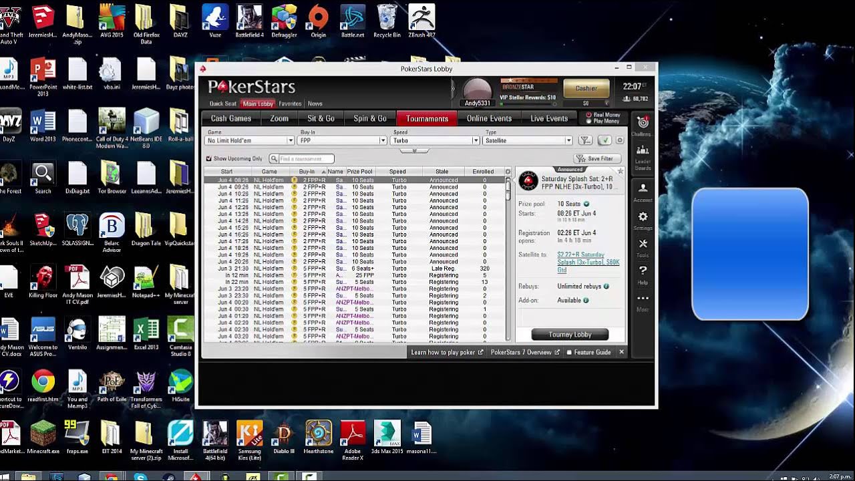Viewport: 855px width, 481px height.
Task: Switch to the Zoom tab
Action: [x=279, y=118]
